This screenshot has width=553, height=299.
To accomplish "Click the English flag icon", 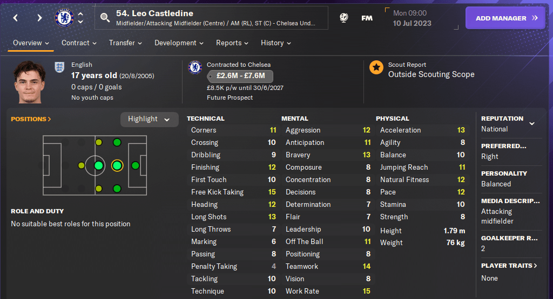I will [x=59, y=66].
